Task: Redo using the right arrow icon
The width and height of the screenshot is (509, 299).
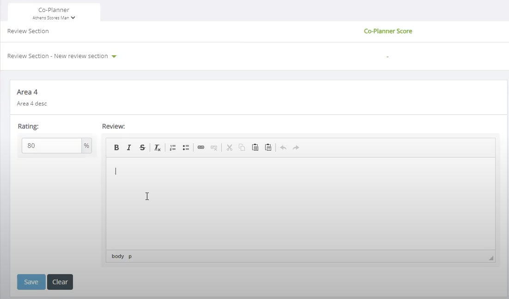Action: click(x=296, y=147)
